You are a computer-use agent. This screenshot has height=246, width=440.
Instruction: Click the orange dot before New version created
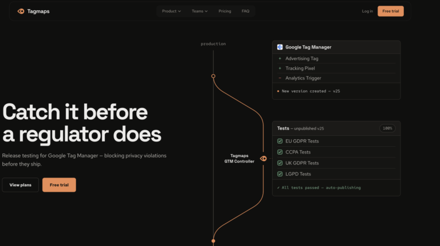(x=278, y=91)
